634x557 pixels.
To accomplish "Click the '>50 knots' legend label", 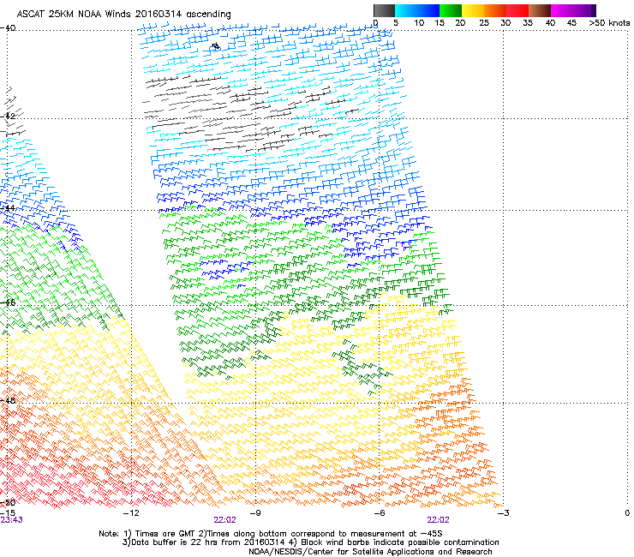I will [x=609, y=23].
